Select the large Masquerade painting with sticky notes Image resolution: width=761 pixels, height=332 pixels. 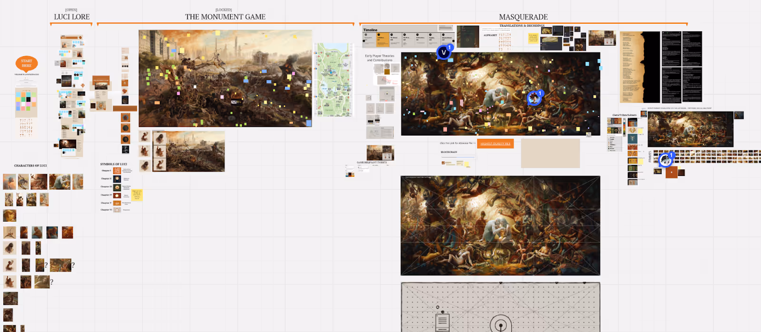pyautogui.click(x=501, y=94)
